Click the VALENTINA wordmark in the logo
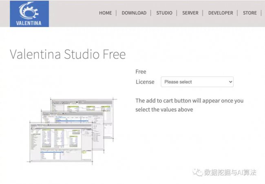 pos(29,23)
